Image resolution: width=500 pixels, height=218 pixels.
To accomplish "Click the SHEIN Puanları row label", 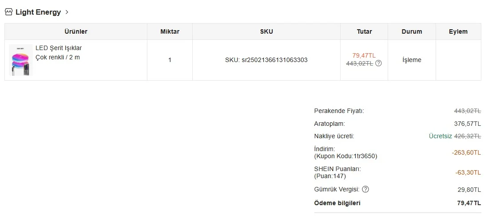I will [337, 169].
